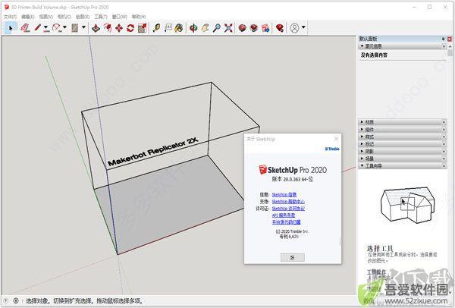Screen dimensions: 455x308
Task: Click the tray vertical scrollbar thumb
Action: [450, 53]
